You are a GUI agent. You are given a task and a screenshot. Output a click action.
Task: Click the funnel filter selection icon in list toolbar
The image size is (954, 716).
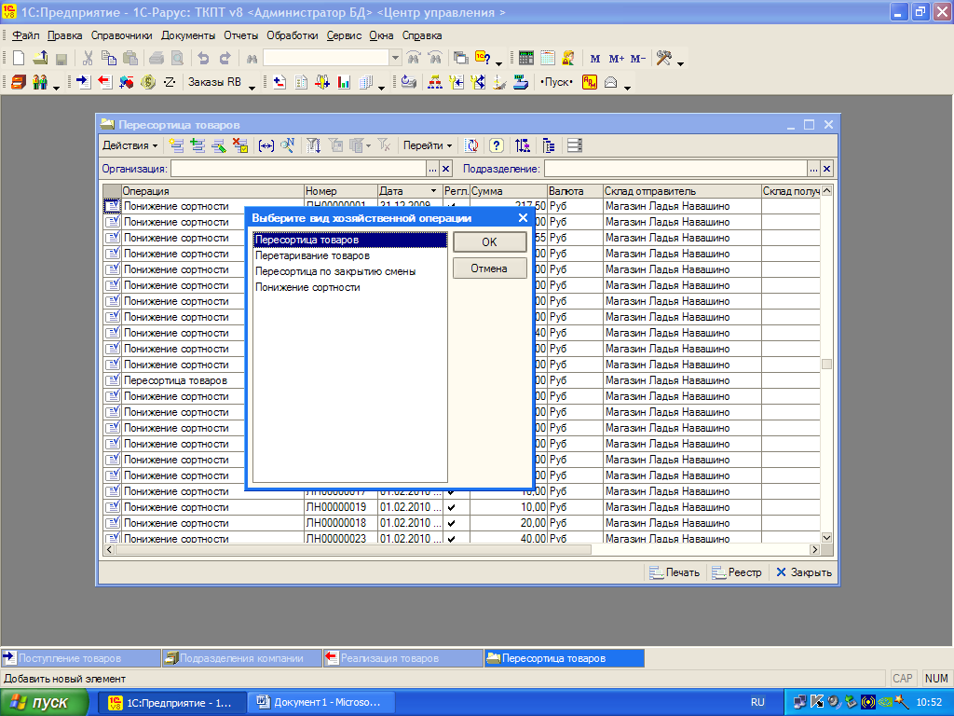tap(313, 145)
